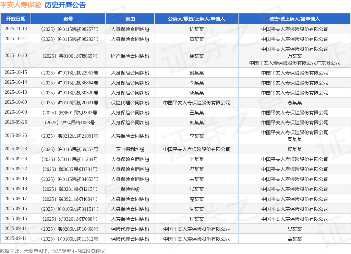
Task: Select case number (2025)浙0326民初7088号
Action: coord(70,219)
